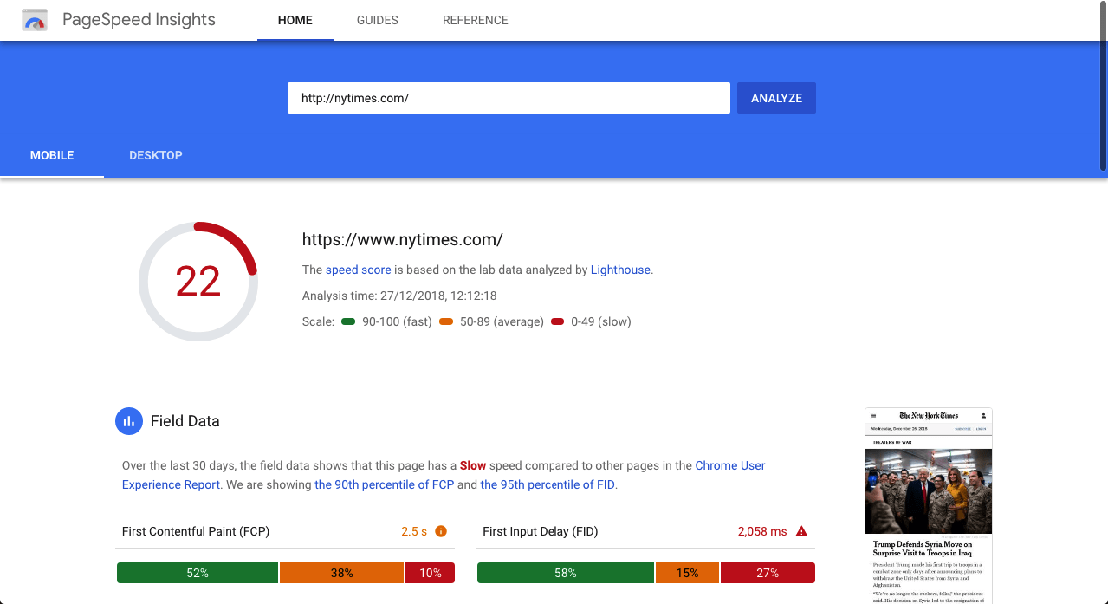The image size is (1108, 604).
Task: Click the PageSpeed Insights logo icon
Action: point(35,20)
